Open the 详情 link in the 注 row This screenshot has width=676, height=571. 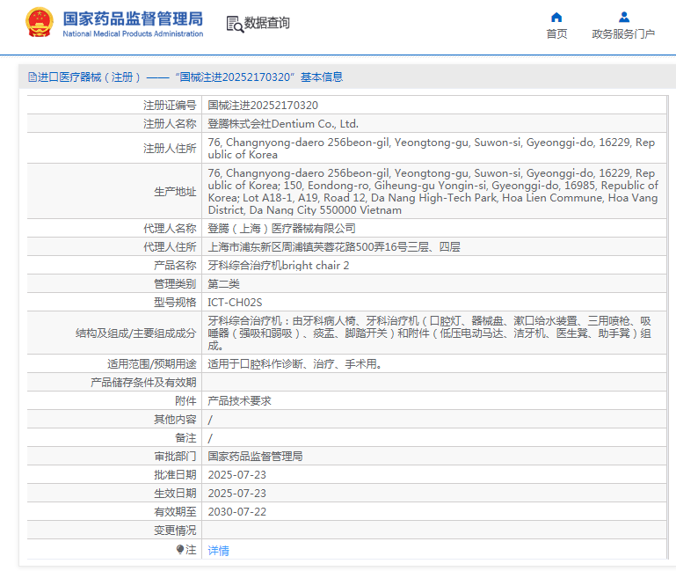[218, 551]
